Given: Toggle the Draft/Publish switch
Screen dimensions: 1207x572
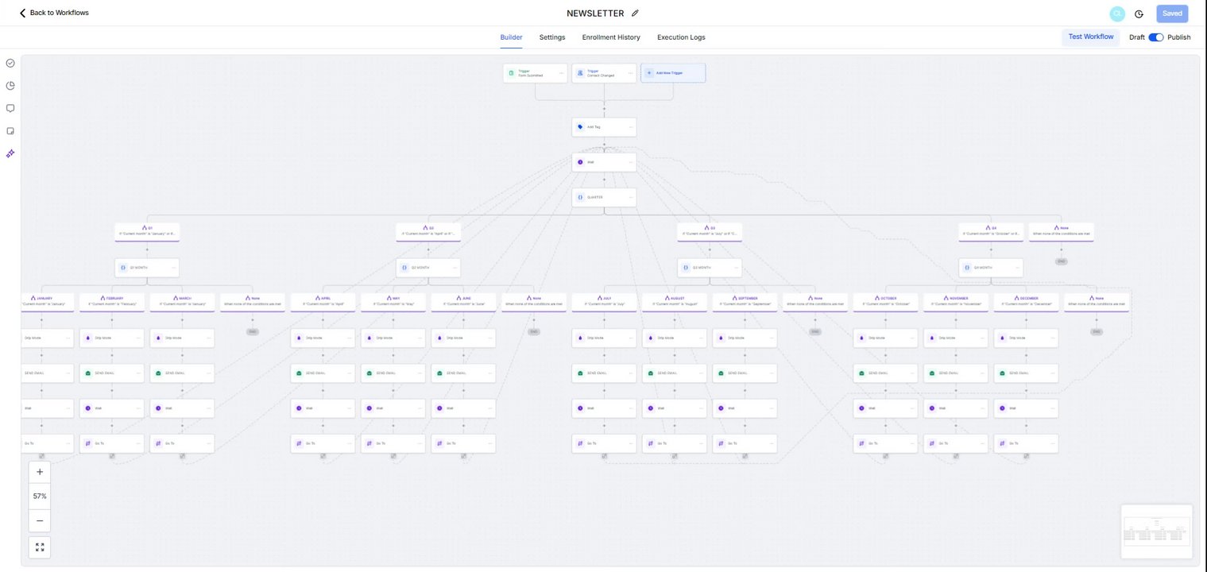Looking at the screenshot, I should pos(1156,37).
